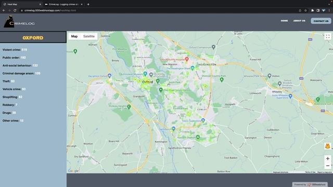Click the Kassam Stadium map pin
Screen dimensions: 333x187
(198, 137)
